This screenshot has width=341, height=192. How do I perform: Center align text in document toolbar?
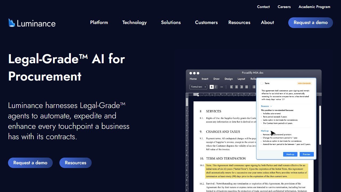[237, 87]
